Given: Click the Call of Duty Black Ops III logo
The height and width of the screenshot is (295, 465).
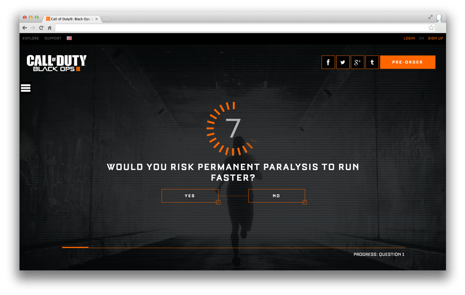Looking at the screenshot, I should tap(56, 63).
